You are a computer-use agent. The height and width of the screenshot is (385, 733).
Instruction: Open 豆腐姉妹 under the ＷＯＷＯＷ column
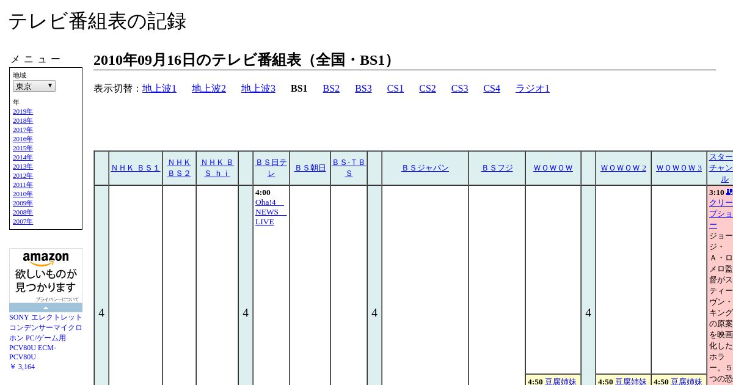(x=560, y=381)
